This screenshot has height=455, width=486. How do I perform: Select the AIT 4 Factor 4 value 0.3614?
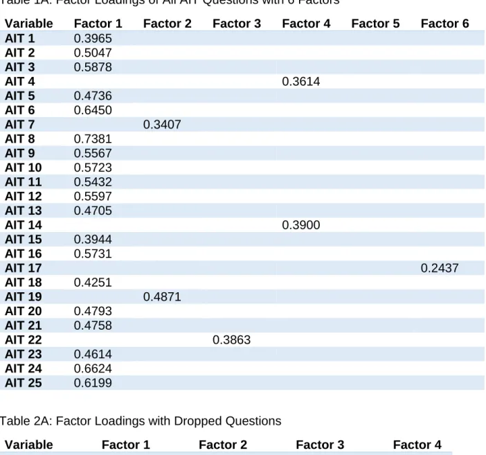(x=301, y=82)
